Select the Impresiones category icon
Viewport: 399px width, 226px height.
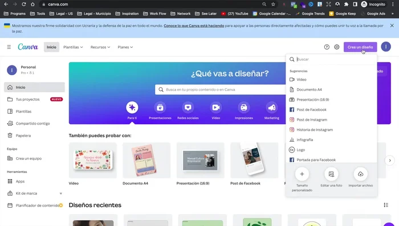point(244,108)
